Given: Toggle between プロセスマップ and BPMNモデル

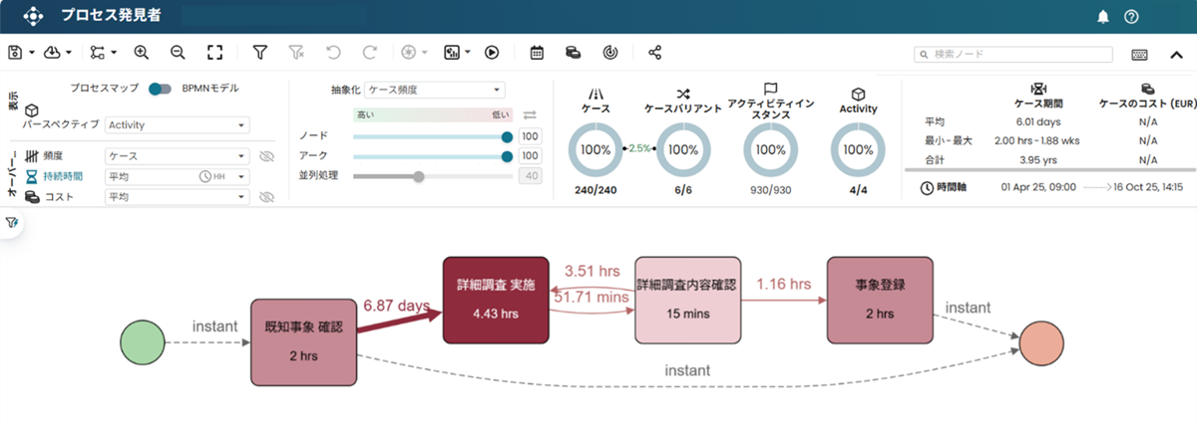Looking at the screenshot, I should (x=160, y=90).
